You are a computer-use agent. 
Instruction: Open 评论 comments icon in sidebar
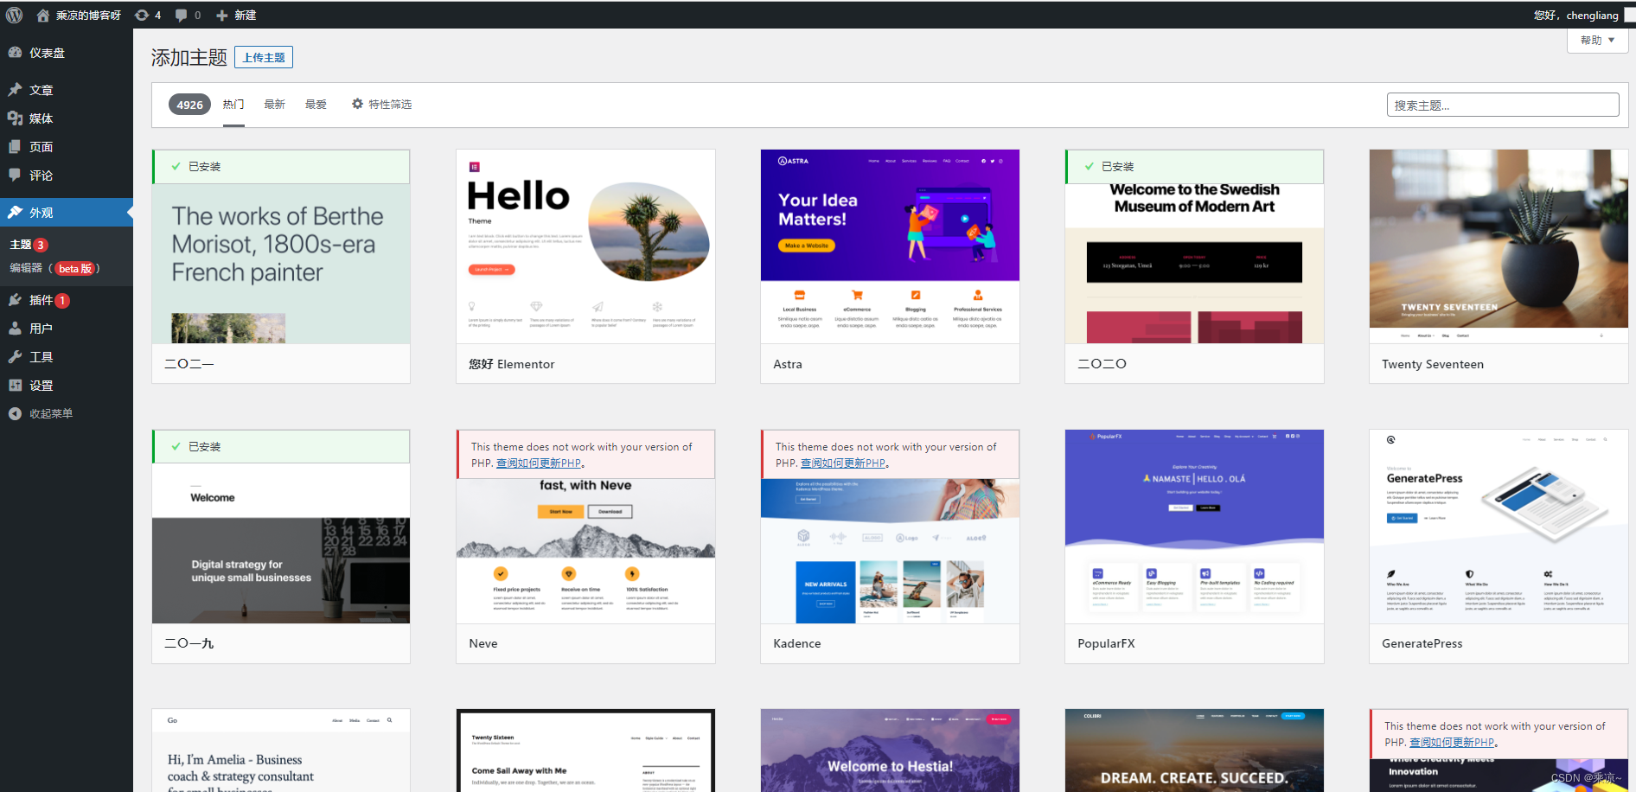15,176
